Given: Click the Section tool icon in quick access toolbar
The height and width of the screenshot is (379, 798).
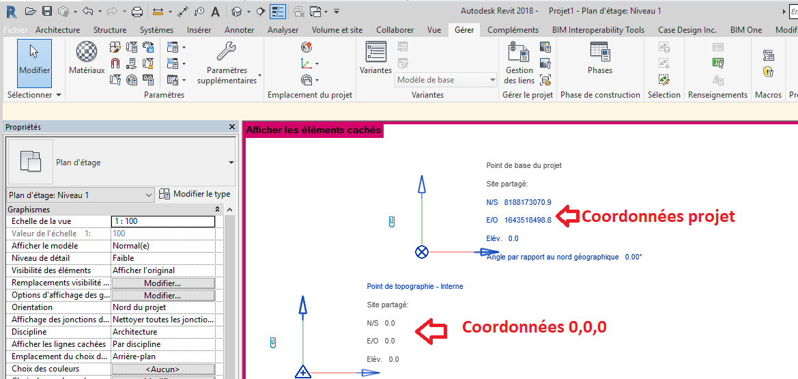Looking at the screenshot, I should pyautogui.click(x=261, y=11).
